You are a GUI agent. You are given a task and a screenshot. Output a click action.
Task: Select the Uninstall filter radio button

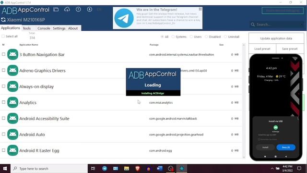coord(225,37)
